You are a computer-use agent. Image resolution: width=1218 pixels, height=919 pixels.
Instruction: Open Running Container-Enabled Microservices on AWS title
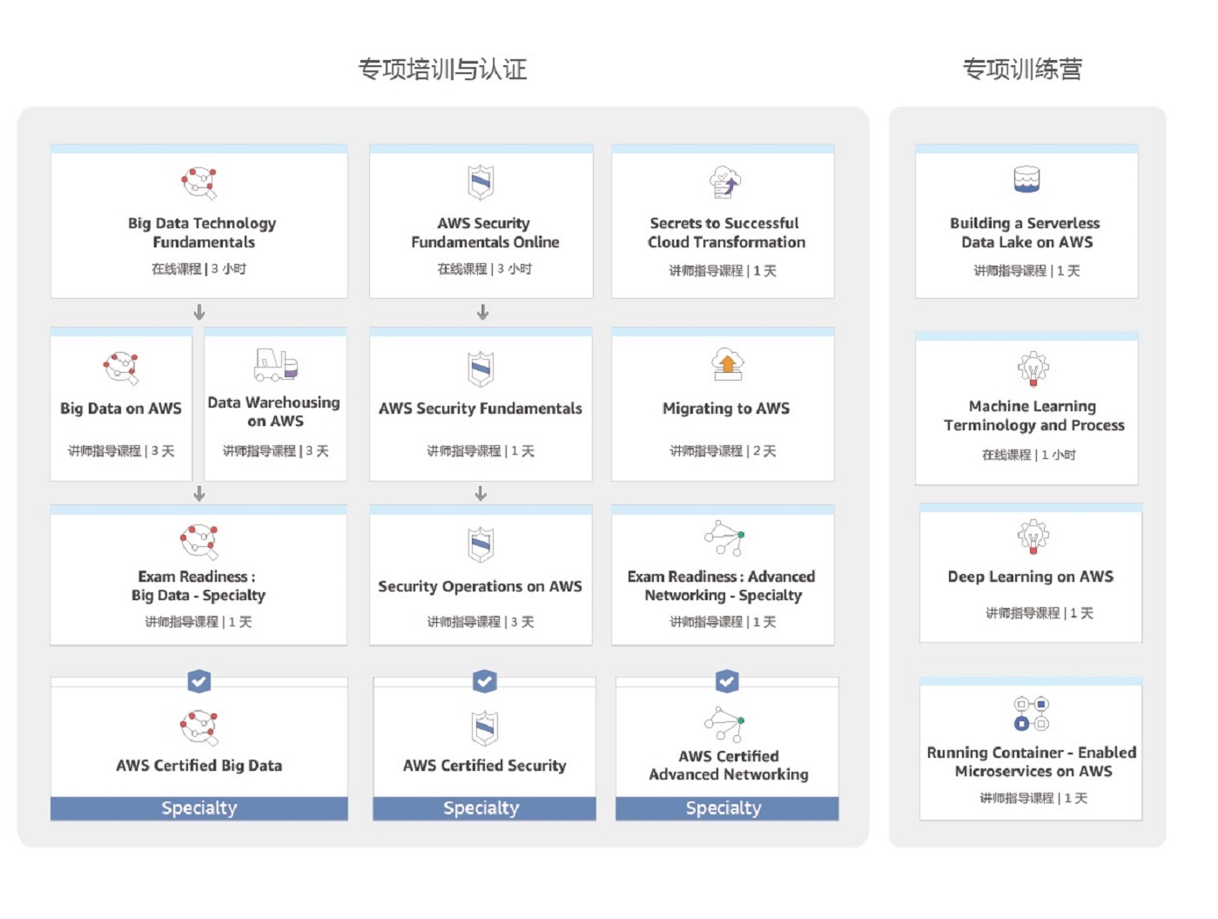coord(1032,761)
